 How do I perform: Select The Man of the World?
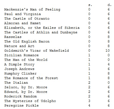[26, 60]
